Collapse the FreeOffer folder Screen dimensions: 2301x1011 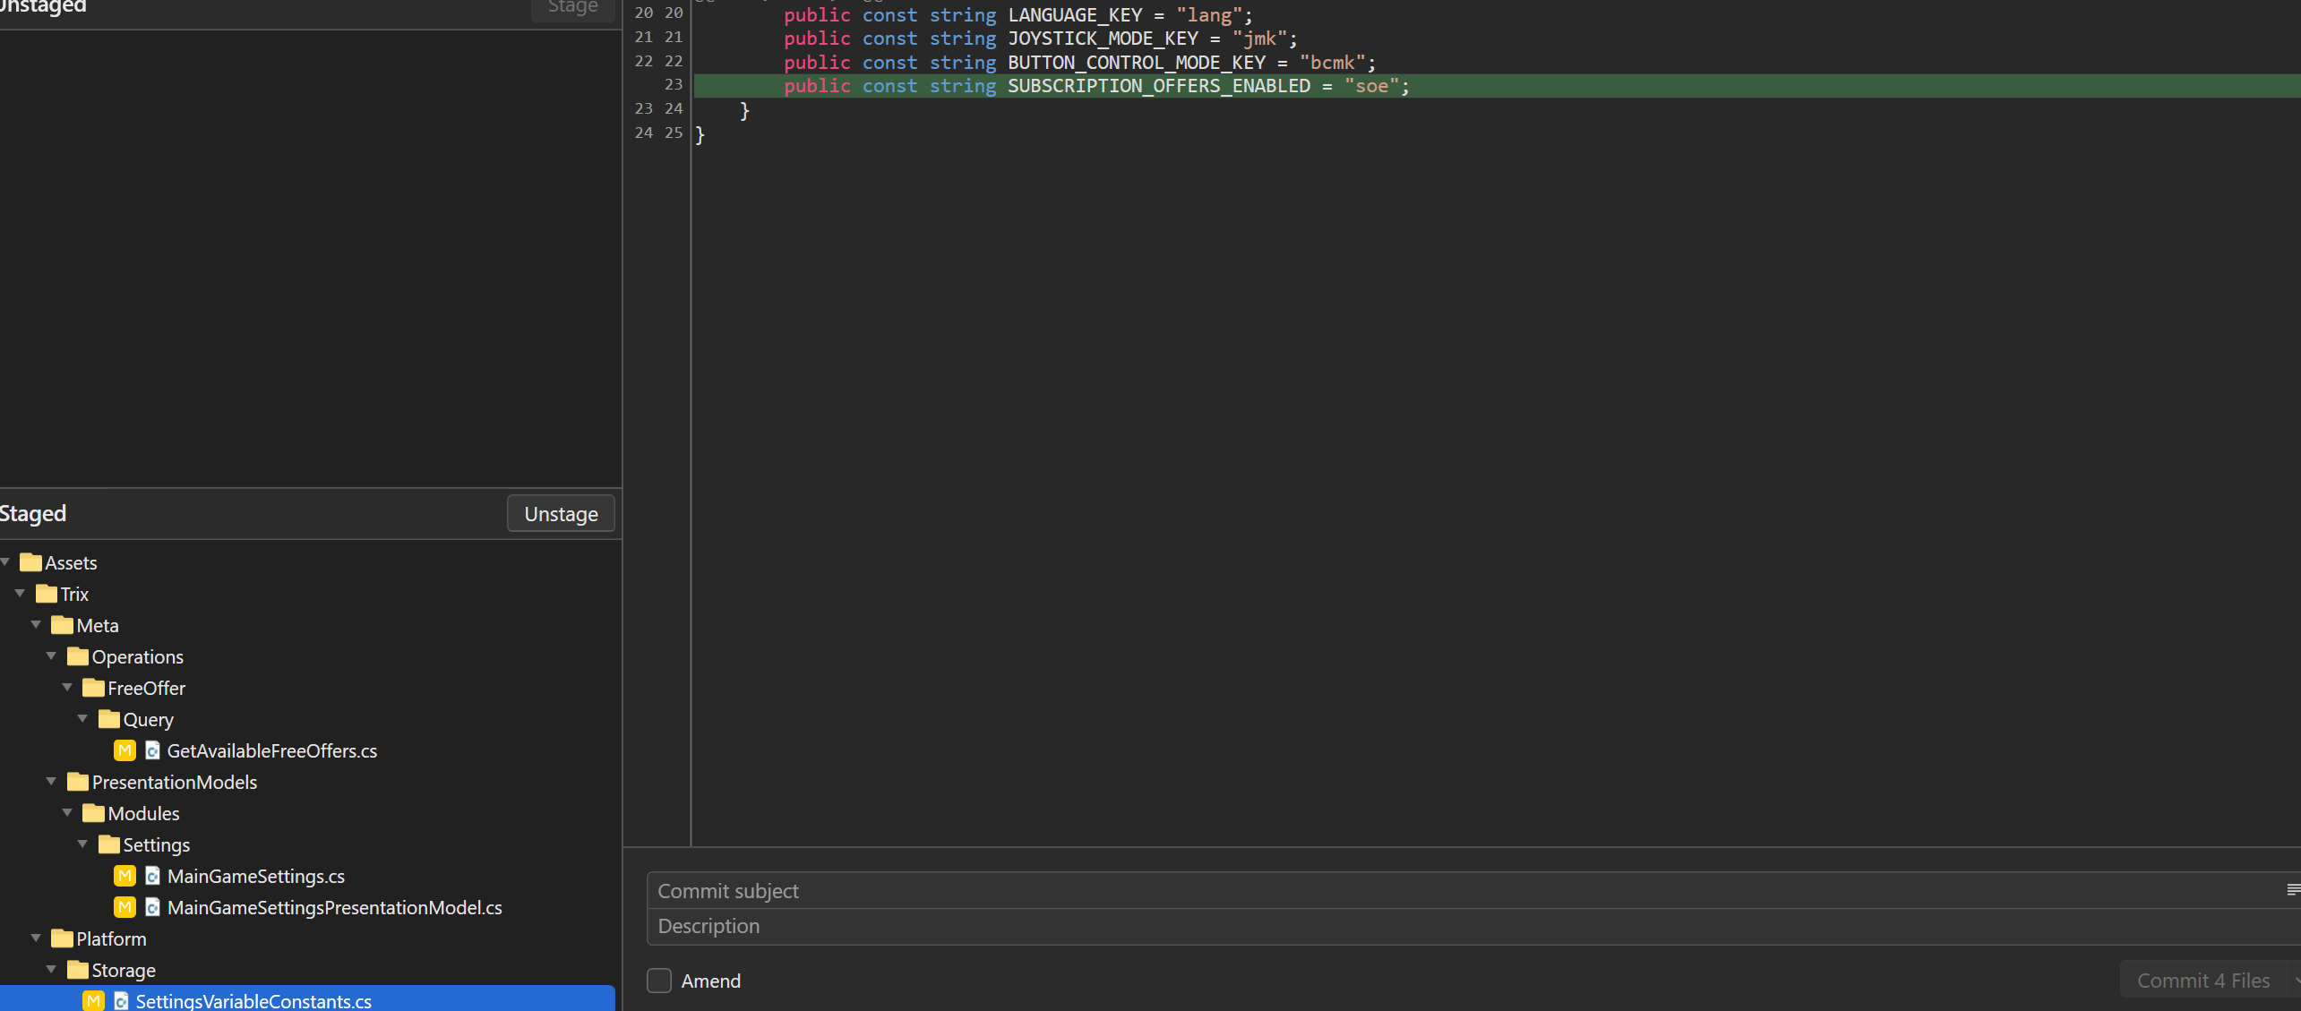(x=67, y=687)
